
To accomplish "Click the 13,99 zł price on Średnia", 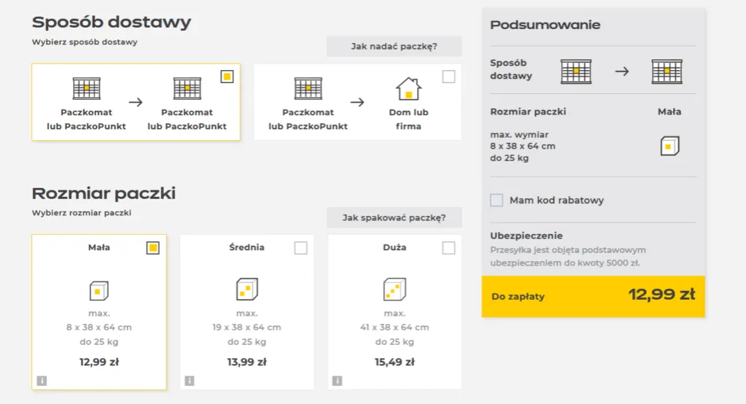I will click(x=247, y=362).
